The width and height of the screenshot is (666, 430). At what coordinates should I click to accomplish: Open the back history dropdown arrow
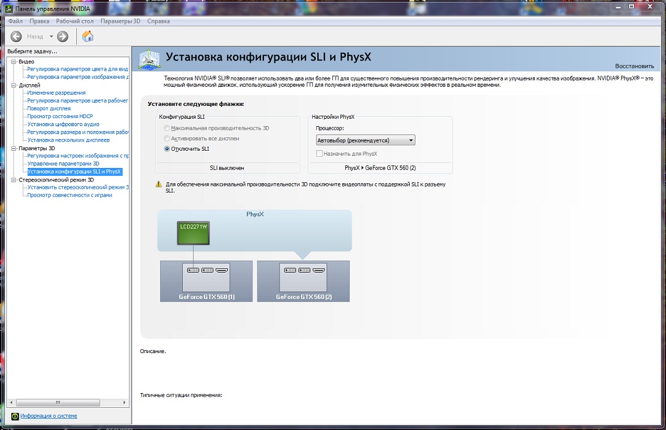pyautogui.click(x=51, y=36)
